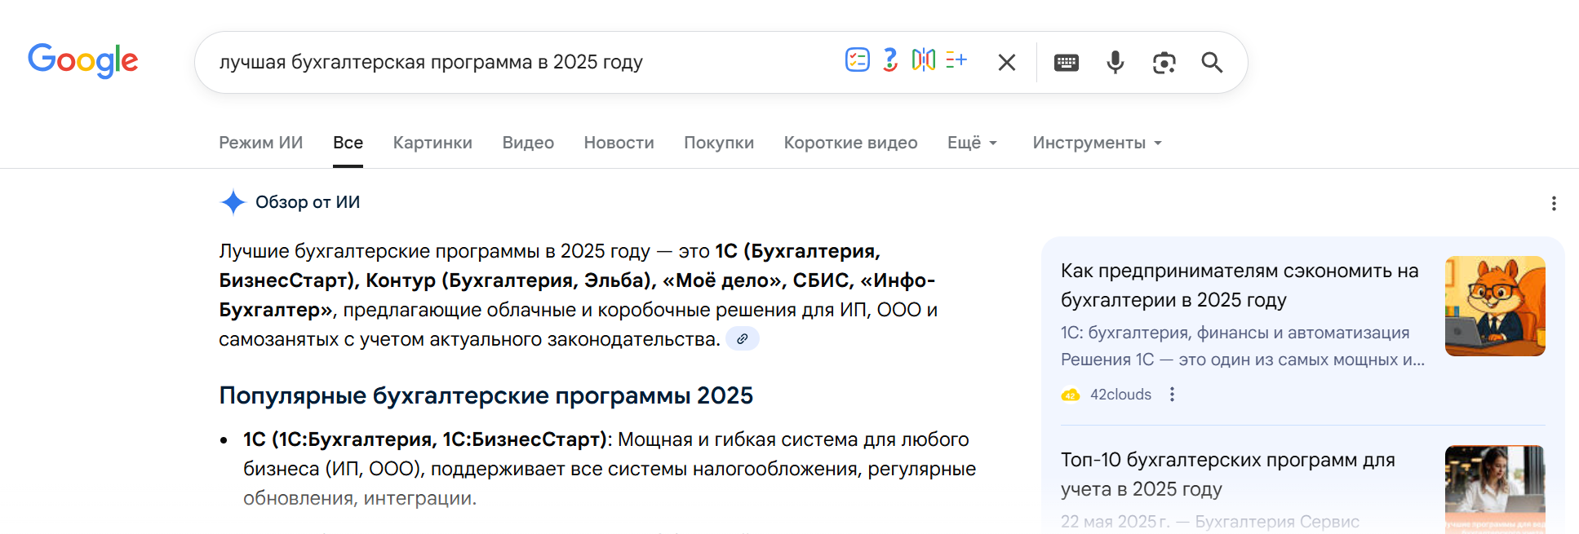Switch to the Картинки tab
The height and width of the screenshot is (534, 1579).
tap(432, 143)
